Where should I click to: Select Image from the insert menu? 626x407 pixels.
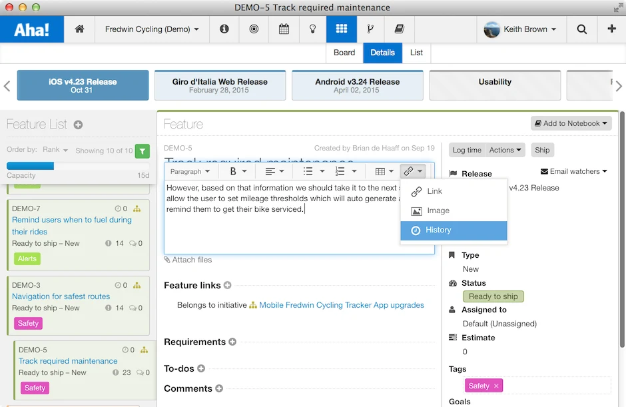[x=454, y=211]
